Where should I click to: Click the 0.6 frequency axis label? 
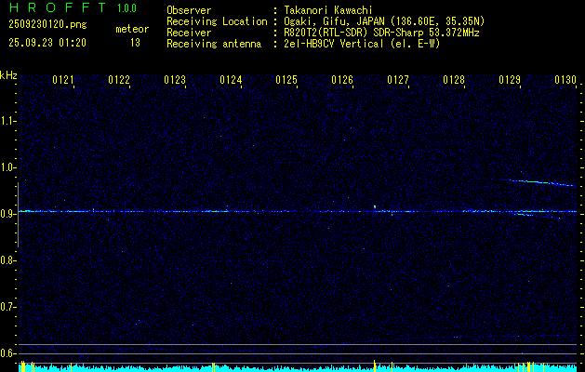click(8, 353)
